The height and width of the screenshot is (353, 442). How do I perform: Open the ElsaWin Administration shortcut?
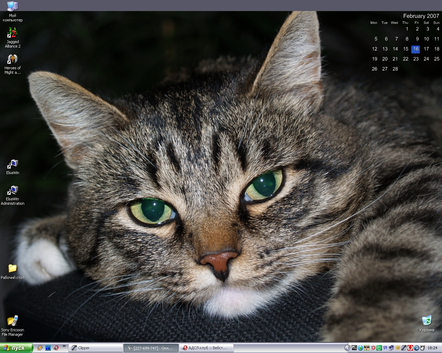tap(12, 191)
